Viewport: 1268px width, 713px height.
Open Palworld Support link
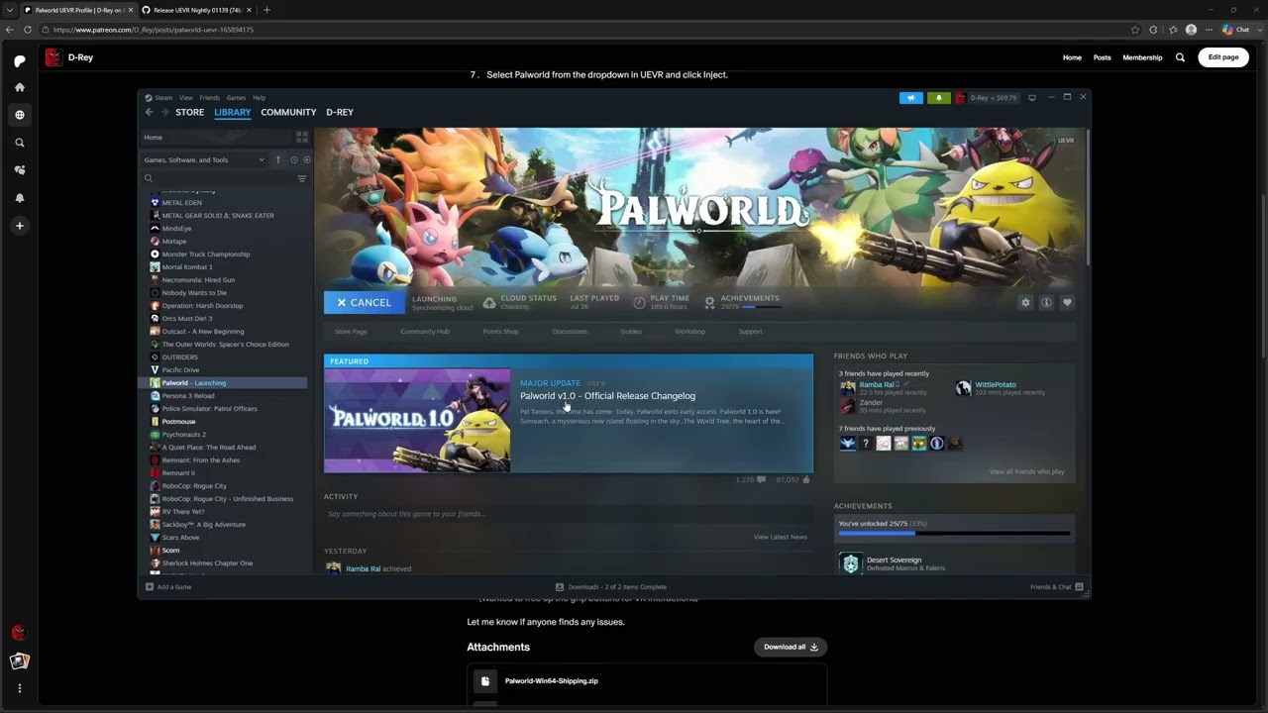(750, 331)
